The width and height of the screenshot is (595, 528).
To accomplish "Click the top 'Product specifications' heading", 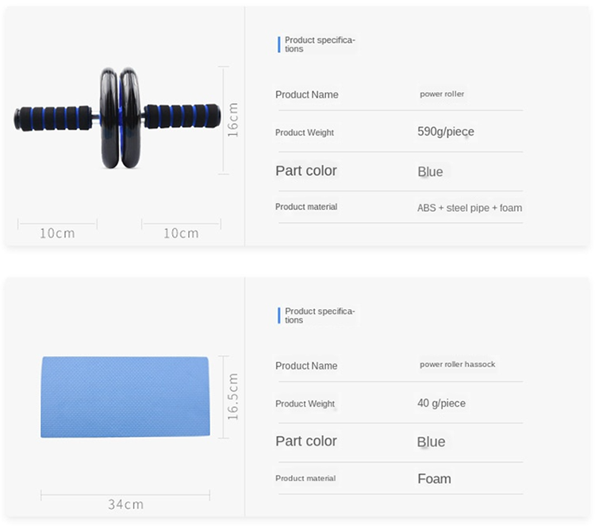I will (x=320, y=44).
